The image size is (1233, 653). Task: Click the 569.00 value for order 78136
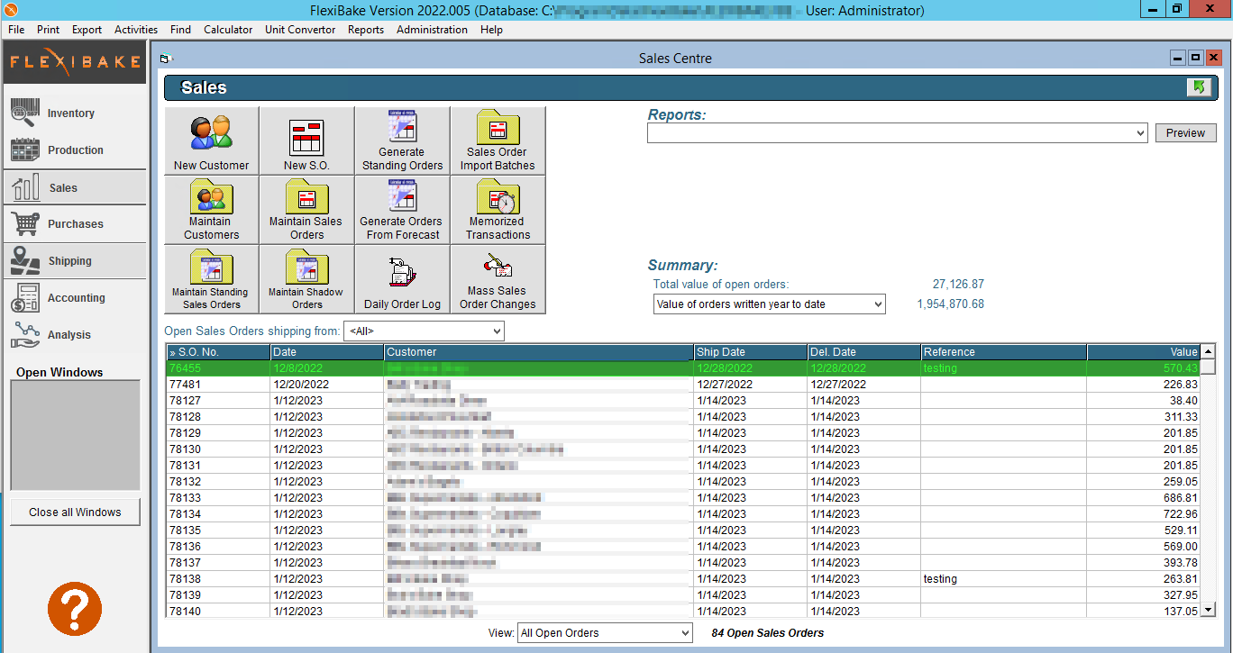tap(1181, 547)
